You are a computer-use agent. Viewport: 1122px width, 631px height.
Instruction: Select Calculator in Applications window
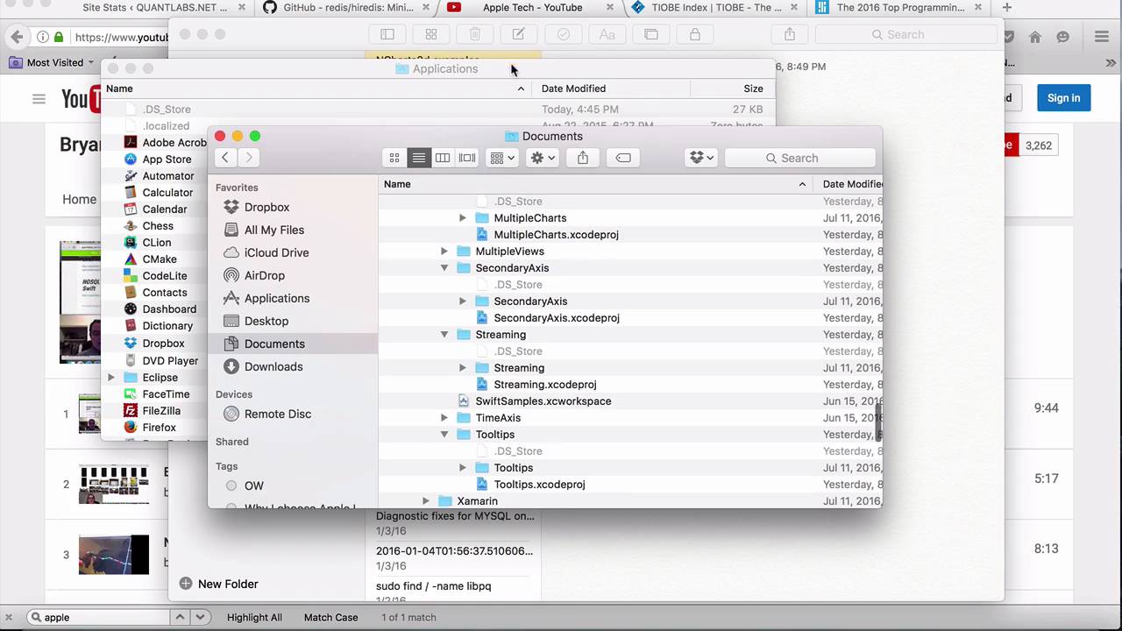point(167,193)
